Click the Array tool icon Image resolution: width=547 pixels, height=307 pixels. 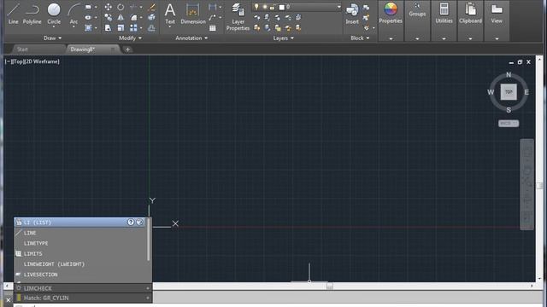[133, 28]
